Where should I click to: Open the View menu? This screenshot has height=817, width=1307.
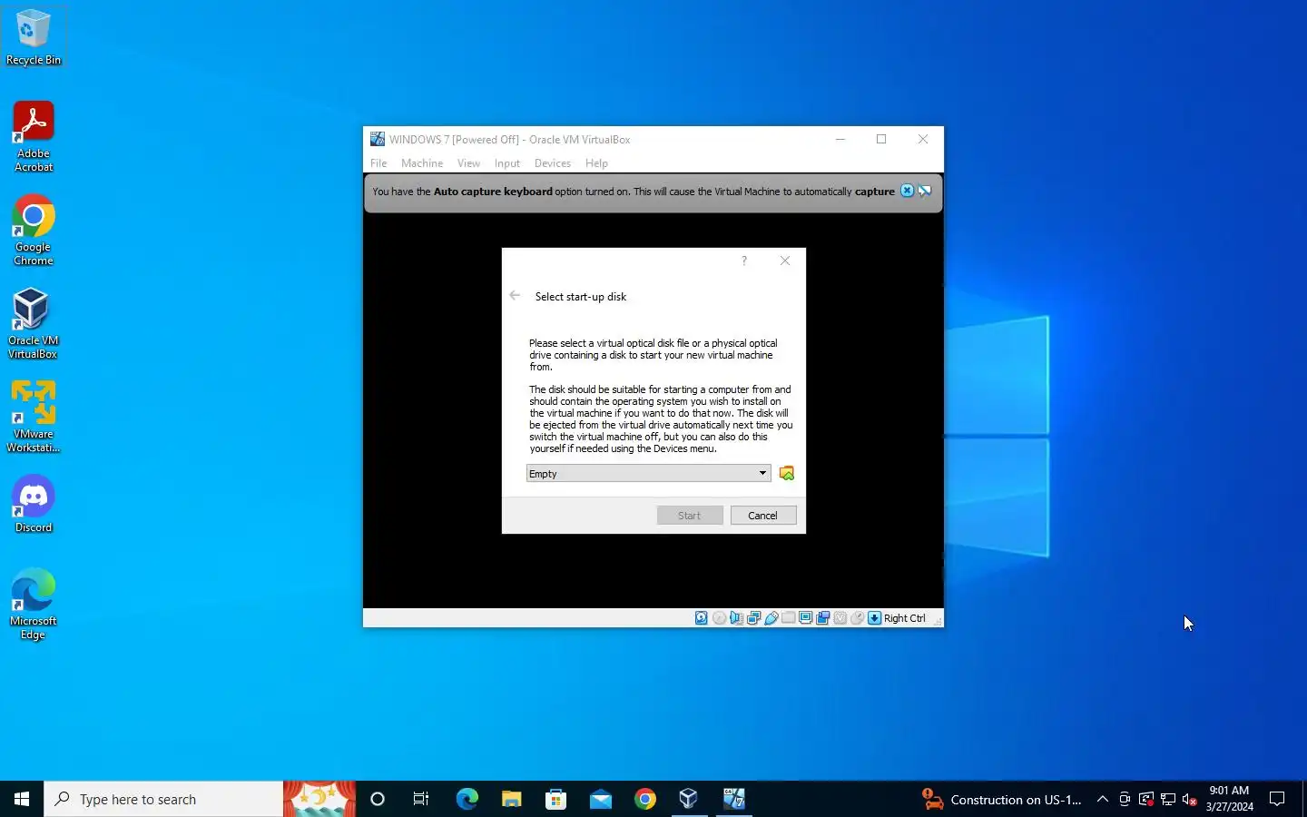point(468,163)
